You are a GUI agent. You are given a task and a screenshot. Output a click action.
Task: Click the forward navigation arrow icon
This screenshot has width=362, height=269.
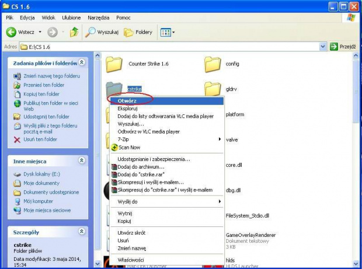tap(53, 32)
